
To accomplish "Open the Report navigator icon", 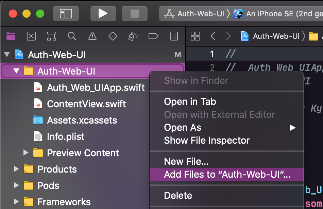I will click(x=174, y=36).
